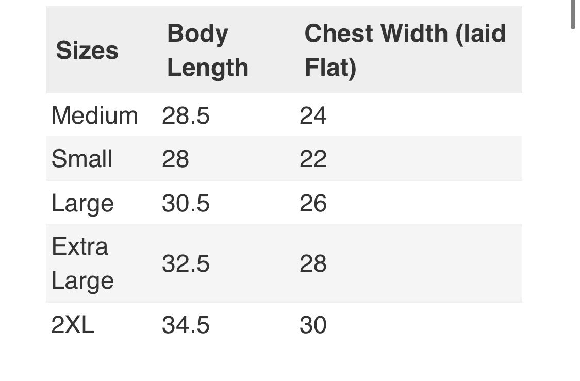This screenshot has height=381, width=580.
Task: Click the Sizes column header
Action: [87, 51]
